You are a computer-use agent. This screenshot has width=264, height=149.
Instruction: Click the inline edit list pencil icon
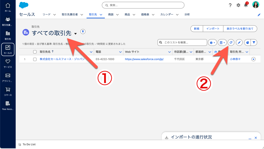pyautogui.click(x=239, y=43)
